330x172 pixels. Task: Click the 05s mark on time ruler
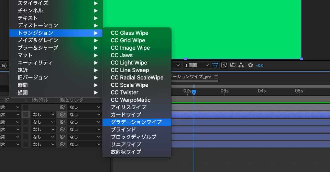pos(299,91)
